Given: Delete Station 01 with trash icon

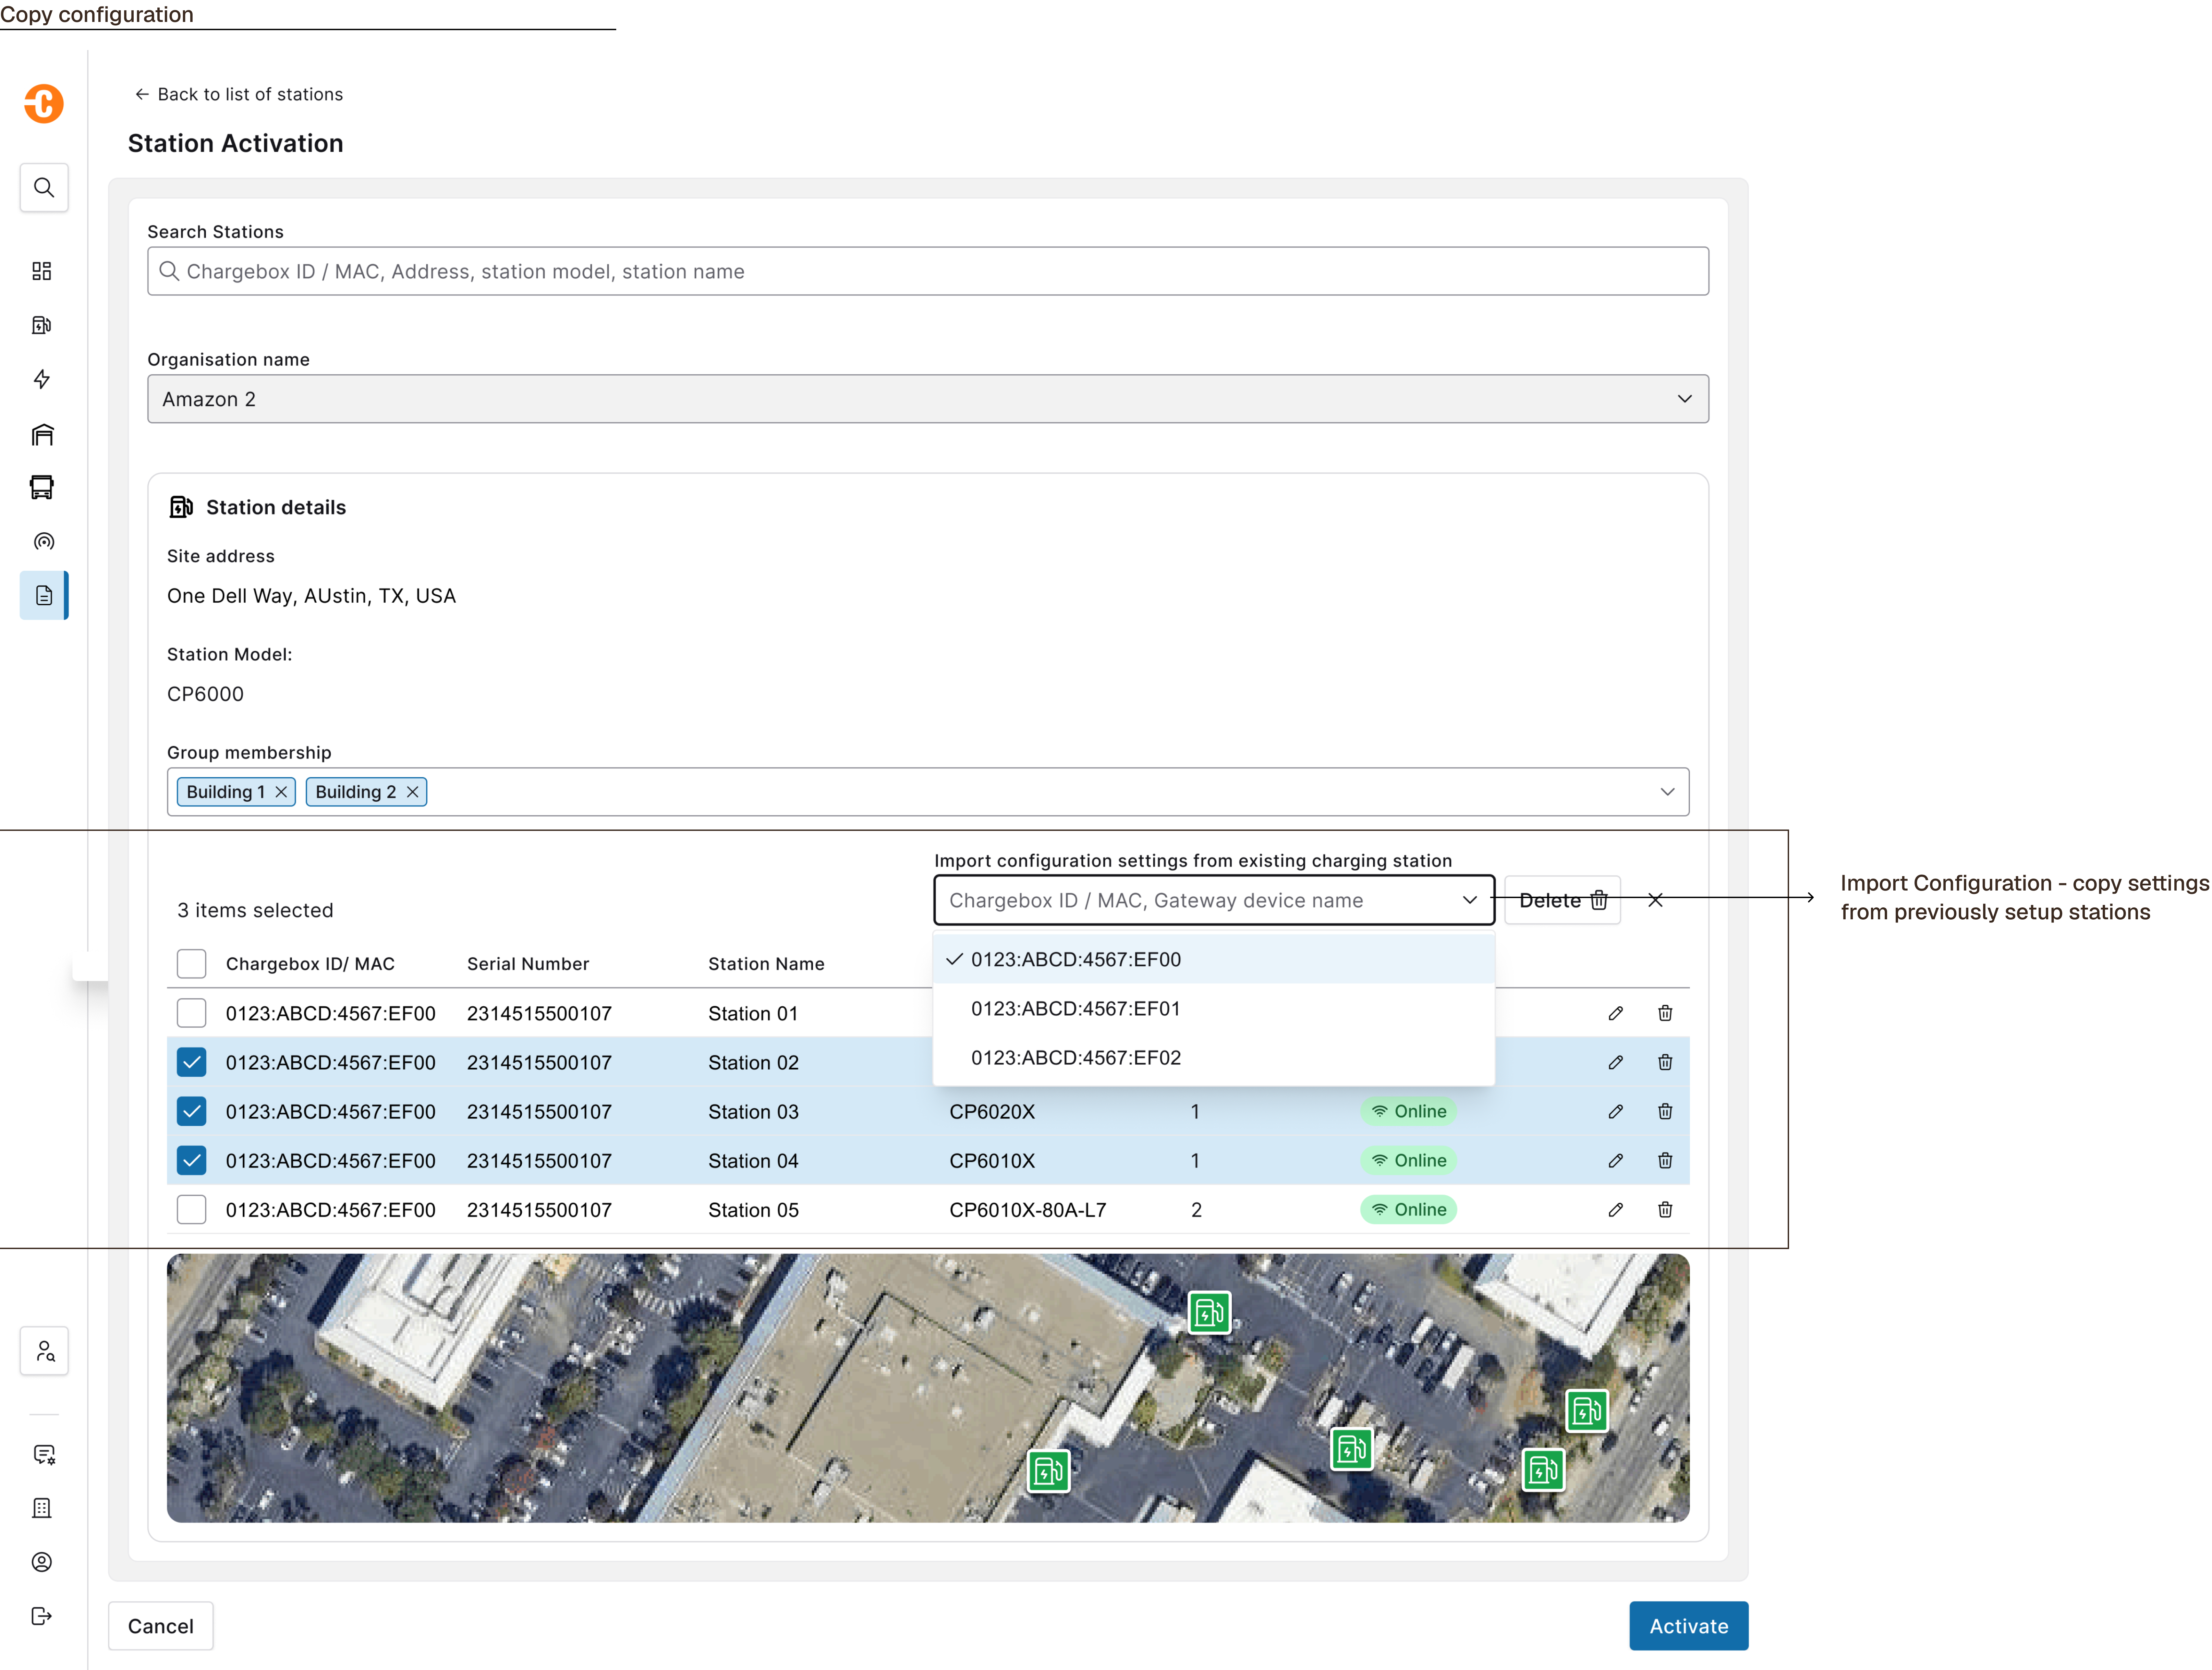Looking at the screenshot, I should coord(1665,1013).
